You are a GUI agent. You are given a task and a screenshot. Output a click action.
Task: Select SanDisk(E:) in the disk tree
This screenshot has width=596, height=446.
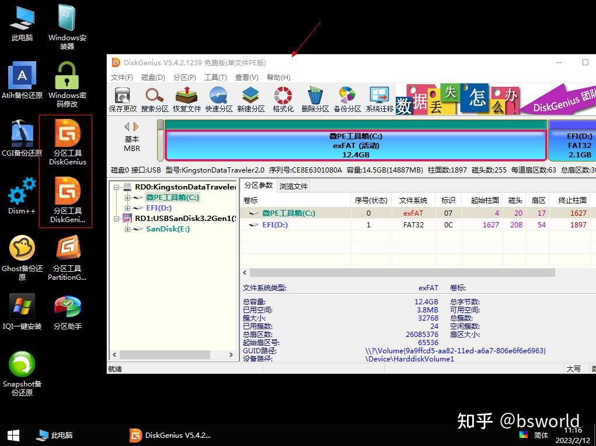point(168,229)
